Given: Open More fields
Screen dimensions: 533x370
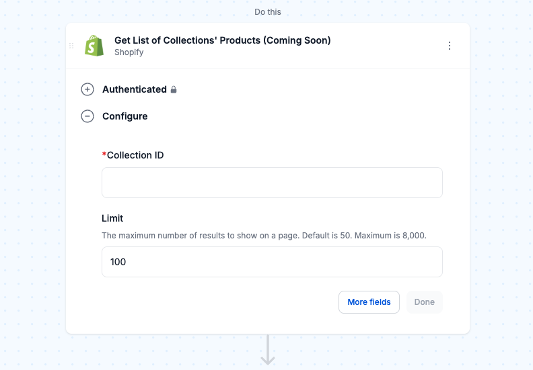Looking at the screenshot, I should click(369, 302).
